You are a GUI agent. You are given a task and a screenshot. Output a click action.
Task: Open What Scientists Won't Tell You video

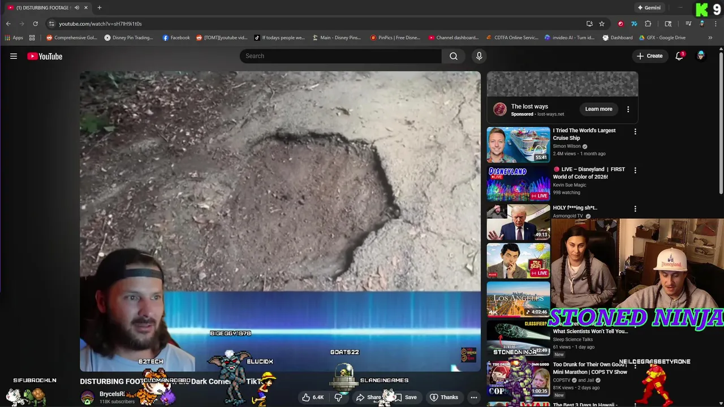pos(590,331)
